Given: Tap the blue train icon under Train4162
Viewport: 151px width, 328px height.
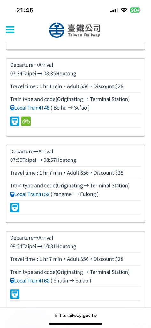Looking at the screenshot, I should point(15,294).
